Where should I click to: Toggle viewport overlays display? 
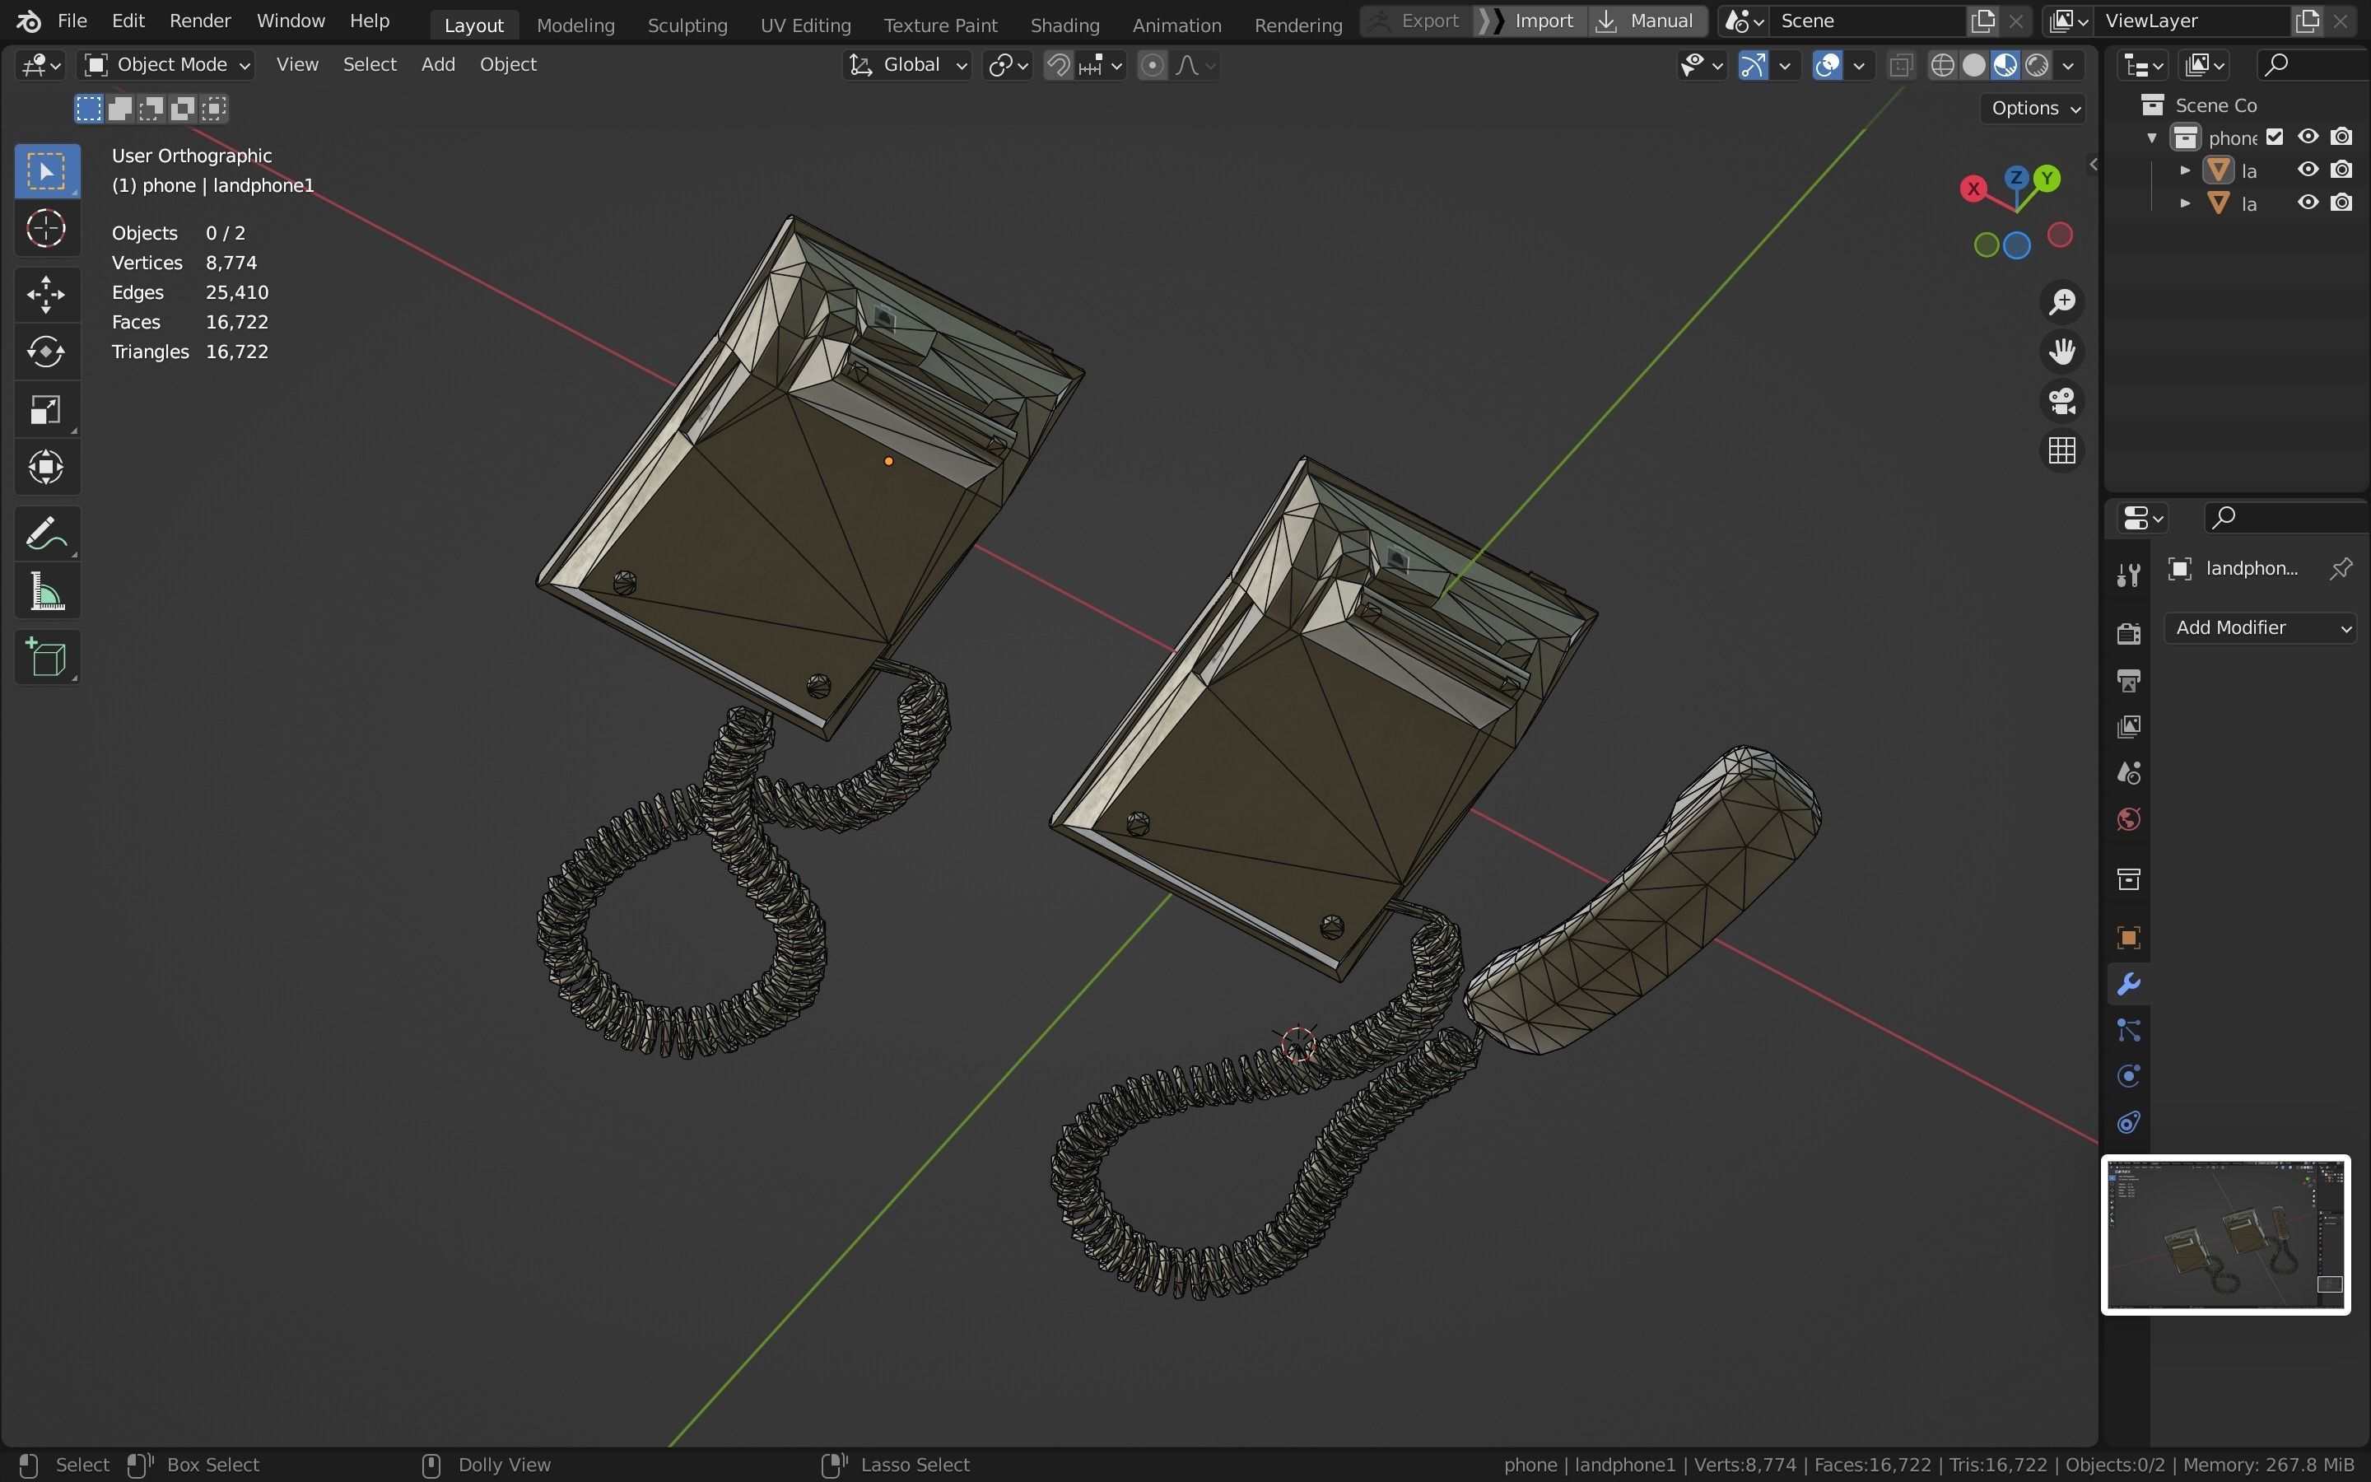pos(1828,66)
